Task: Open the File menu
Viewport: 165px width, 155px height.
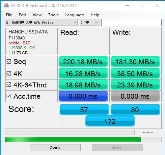Action: coord(9,15)
